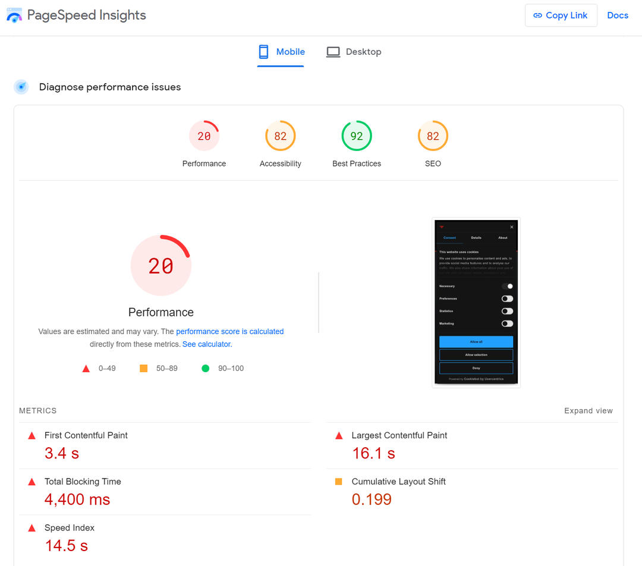Select 'Diagnose performance issues' heading text
This screenshot has width=642, height=566.
point(110,87)
